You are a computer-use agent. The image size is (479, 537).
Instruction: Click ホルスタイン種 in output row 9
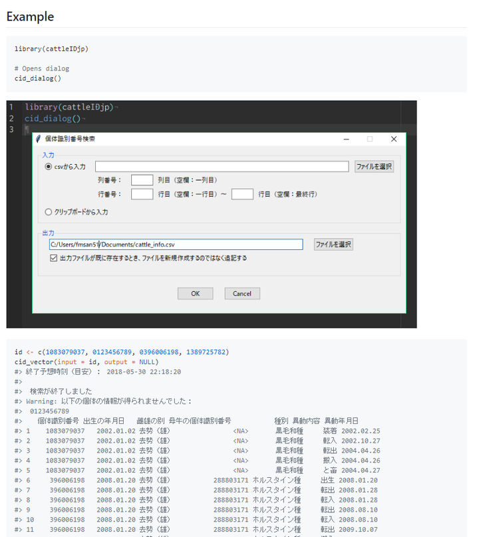click(x=277, y=510)
